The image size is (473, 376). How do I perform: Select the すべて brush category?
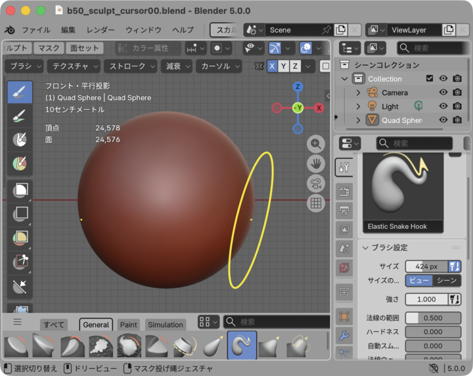tap(54, 325)
